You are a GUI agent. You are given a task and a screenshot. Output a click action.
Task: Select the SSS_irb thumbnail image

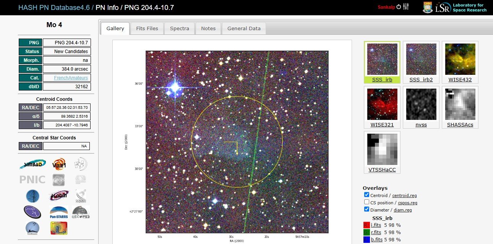tap(382, 59)
